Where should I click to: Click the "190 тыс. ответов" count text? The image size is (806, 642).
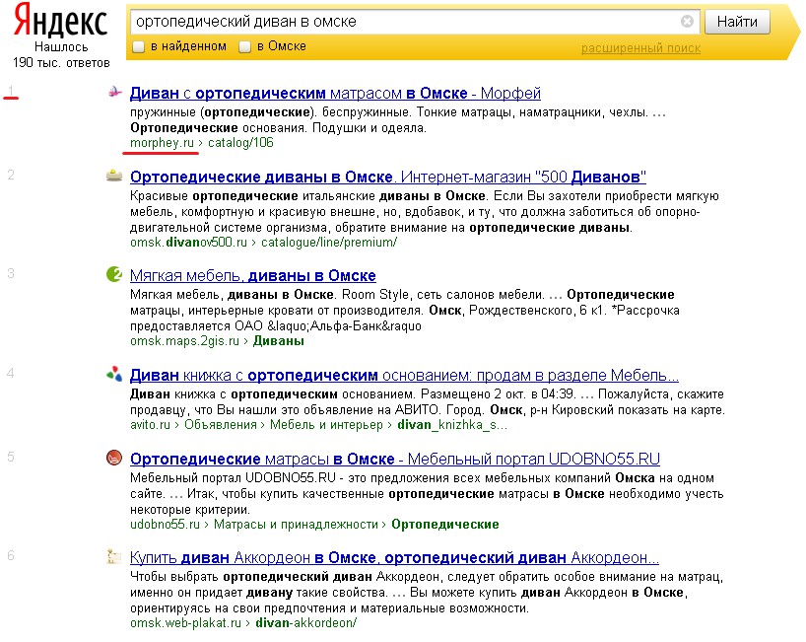point(61,63)
